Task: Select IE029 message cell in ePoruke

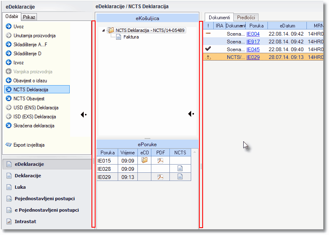Action: pos(107,177)
